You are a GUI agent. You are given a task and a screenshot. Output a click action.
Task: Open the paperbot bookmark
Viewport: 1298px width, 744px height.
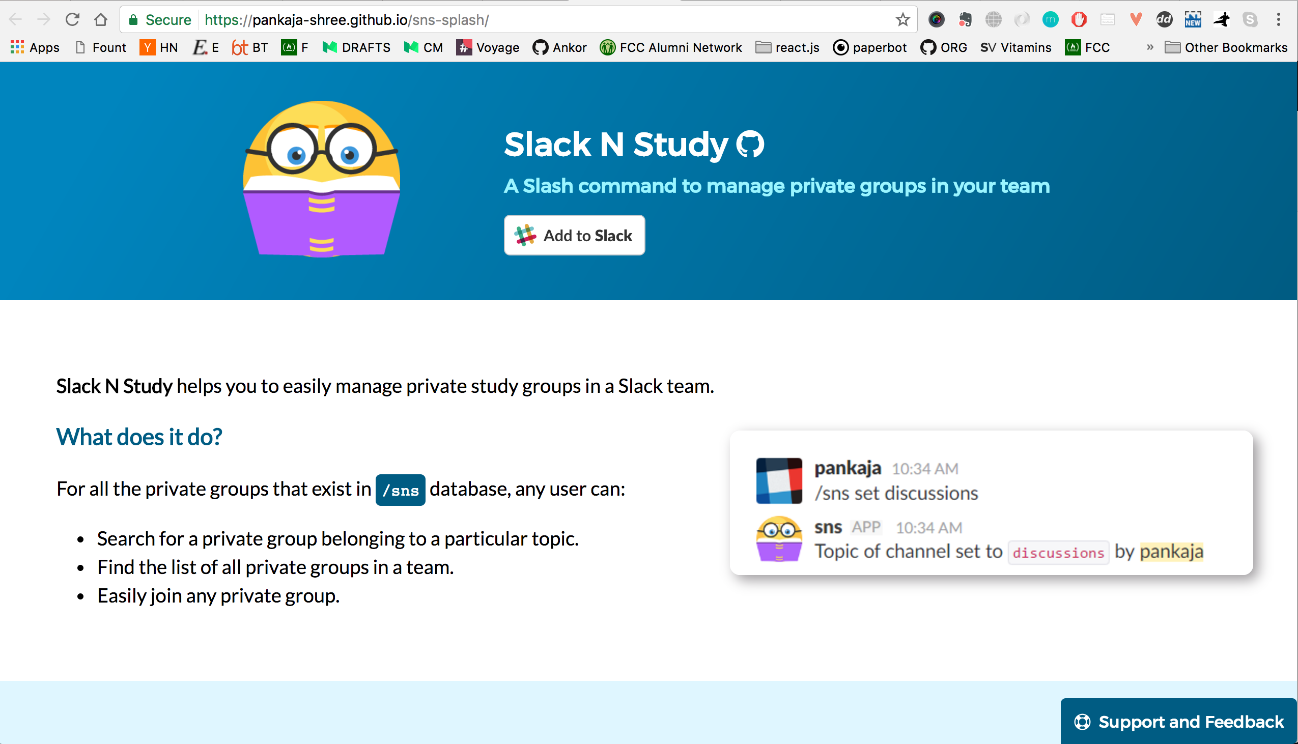click(x=870, y=47)
